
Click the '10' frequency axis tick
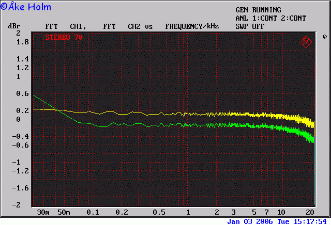[x=281, y=212]
